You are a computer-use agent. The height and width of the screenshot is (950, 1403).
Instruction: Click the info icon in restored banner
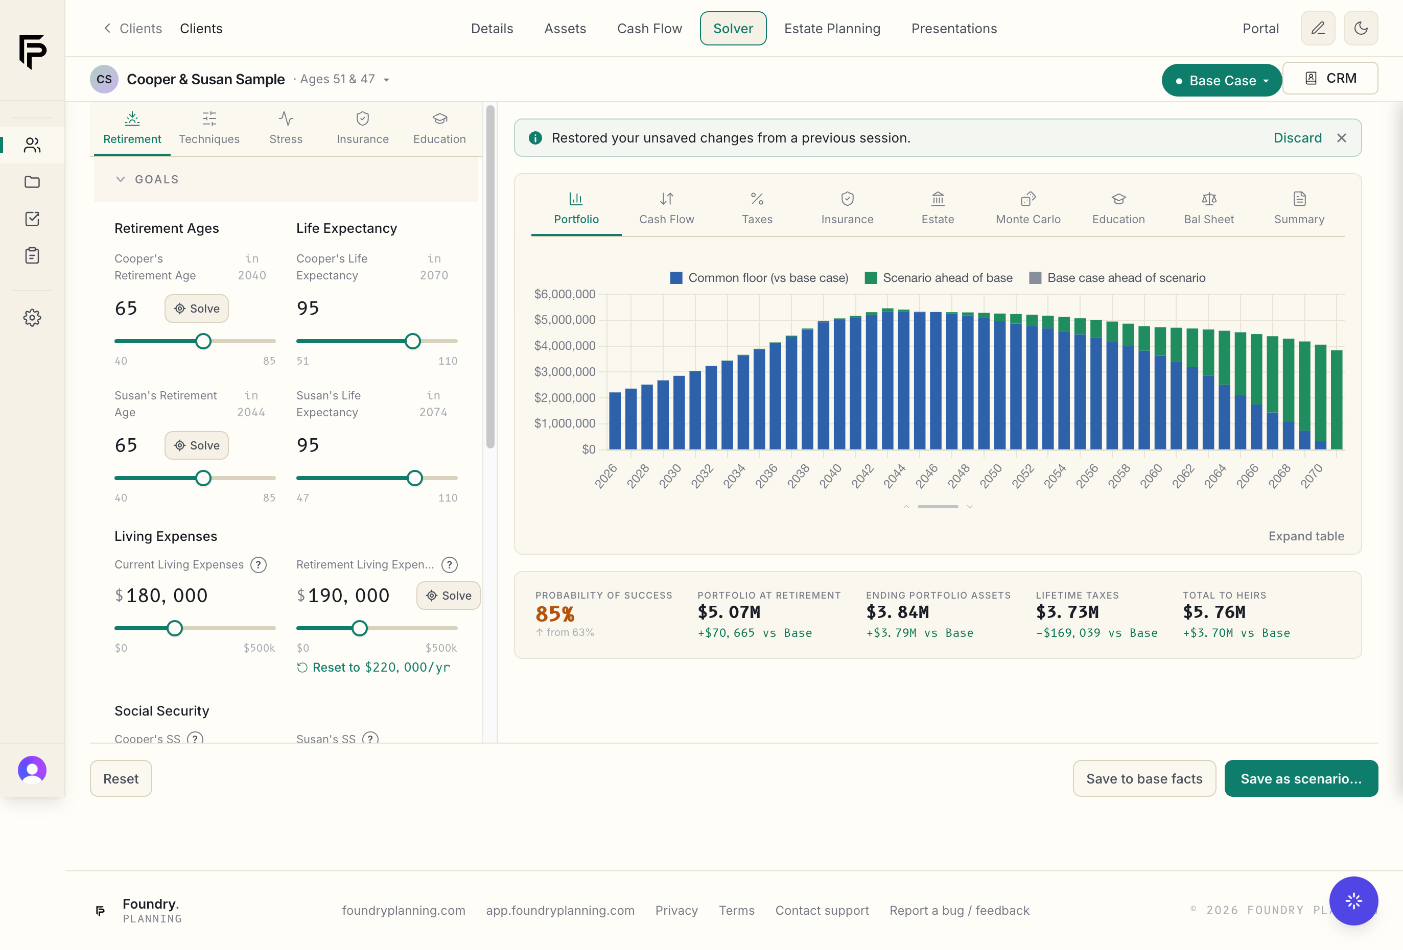click(x=535, y=138)
